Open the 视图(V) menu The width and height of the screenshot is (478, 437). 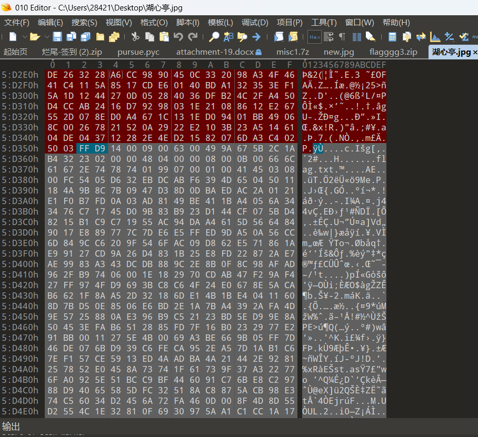point(118,23)
